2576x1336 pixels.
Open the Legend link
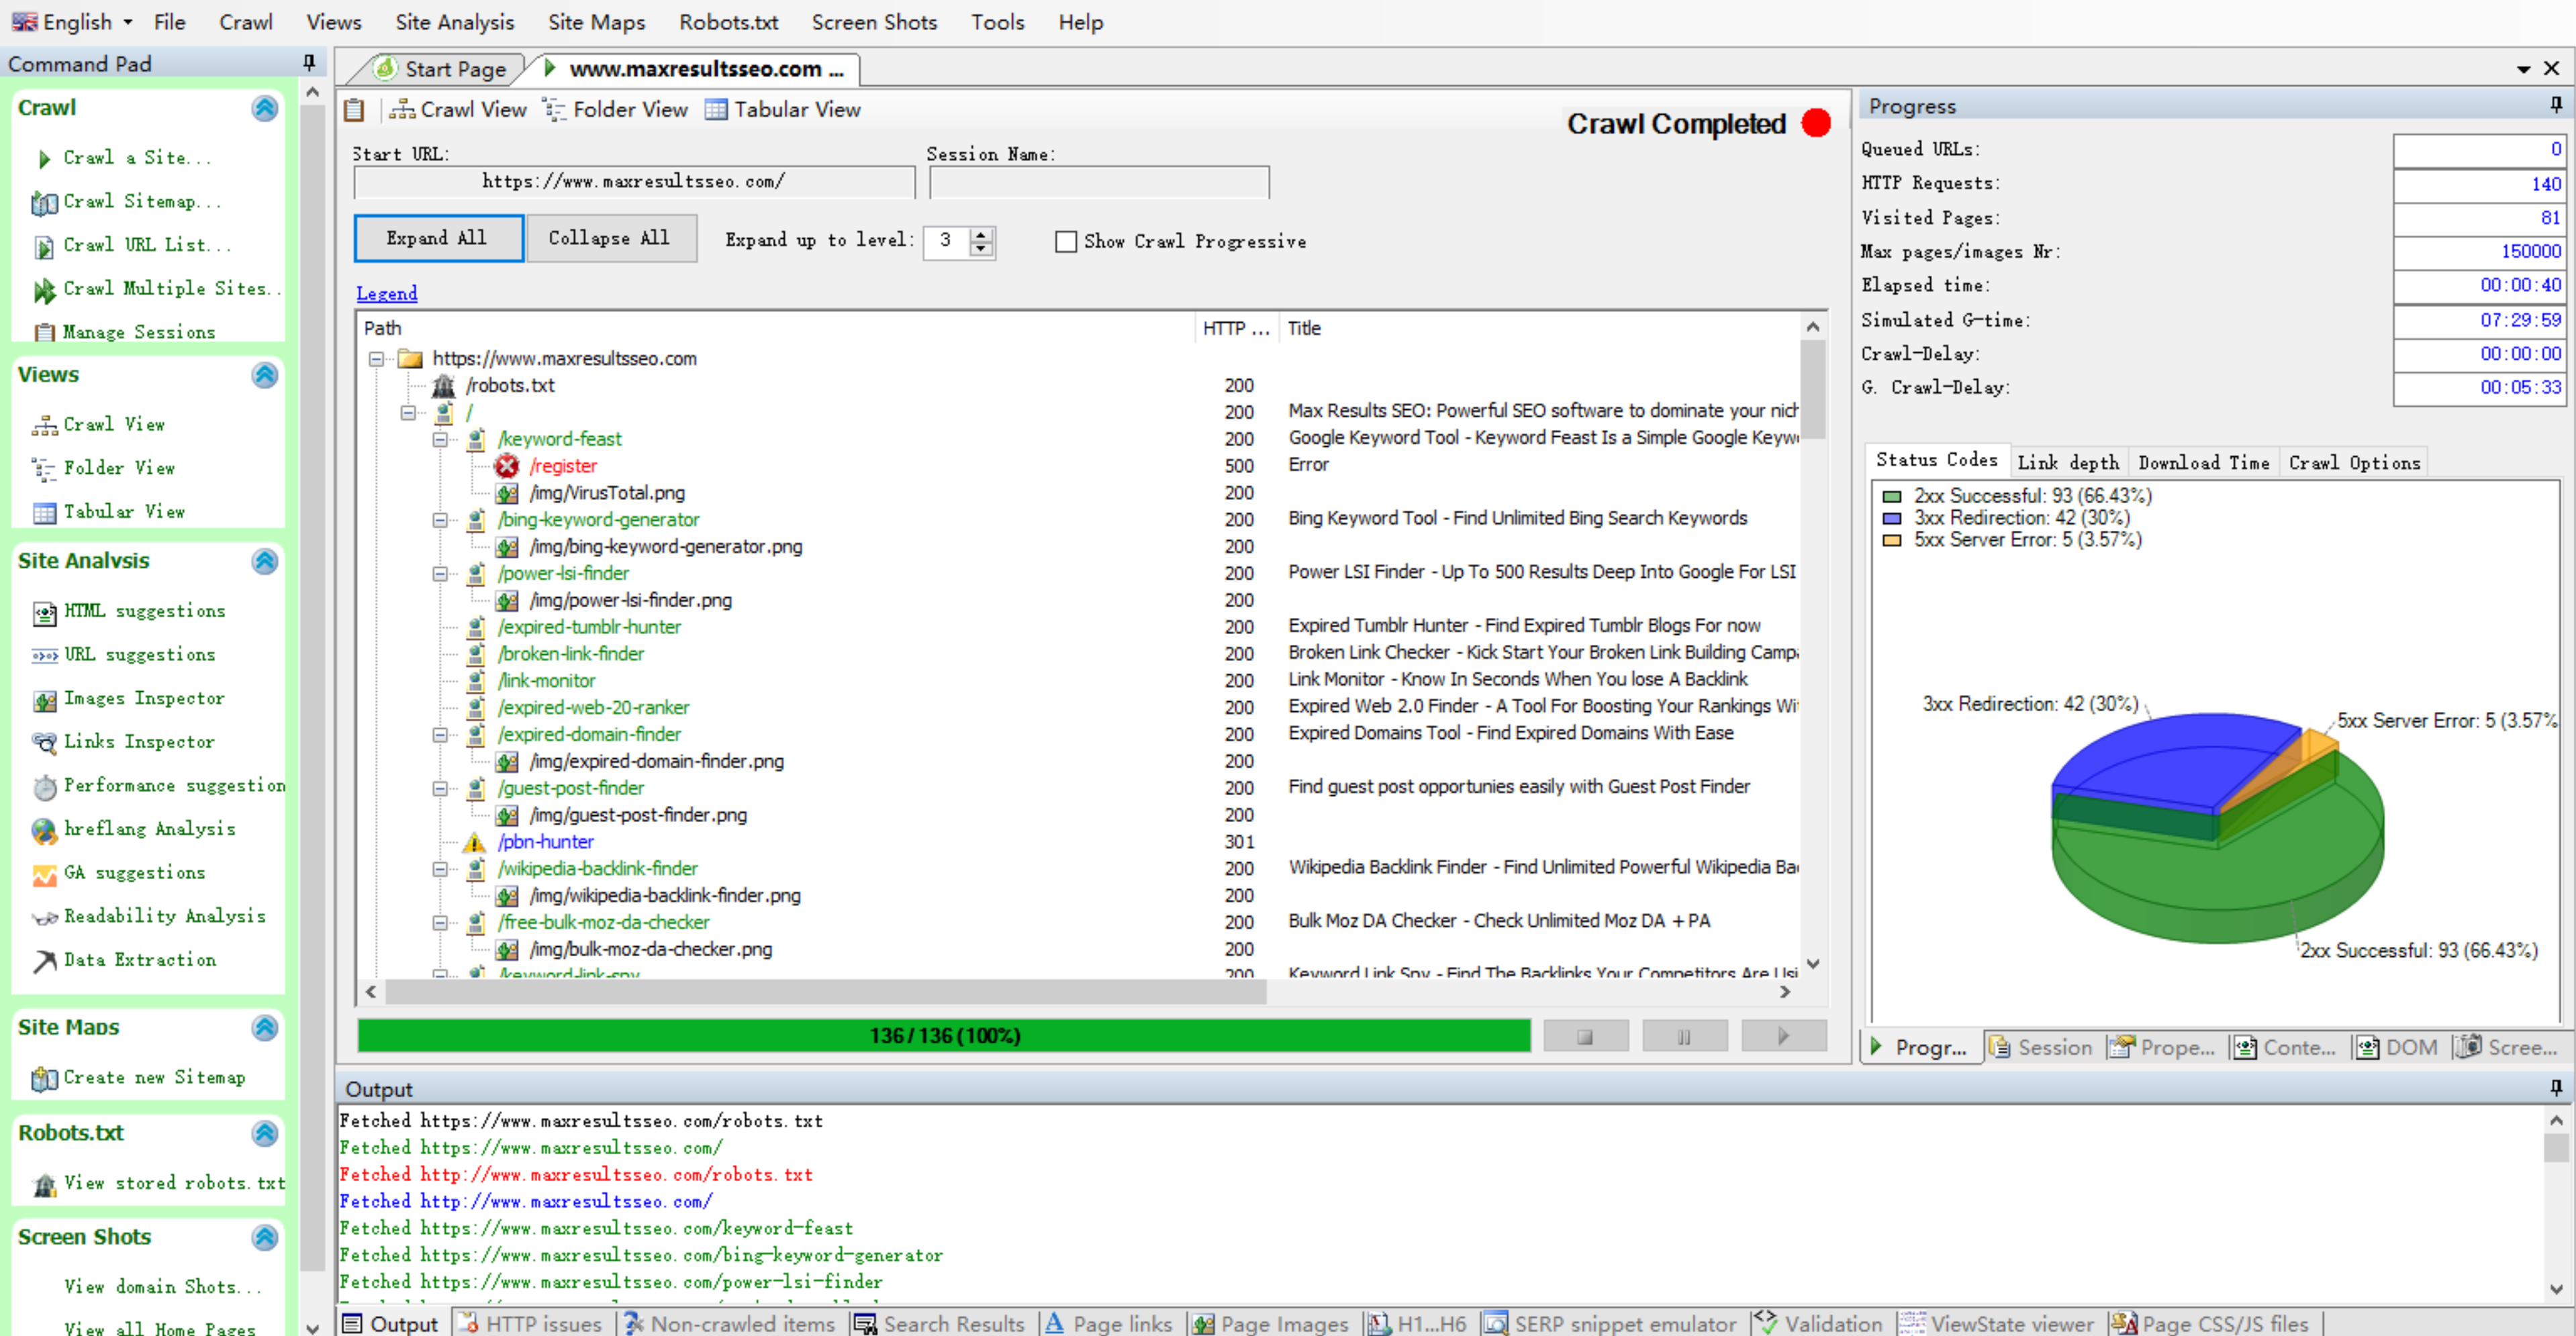(x=386, y=293)
